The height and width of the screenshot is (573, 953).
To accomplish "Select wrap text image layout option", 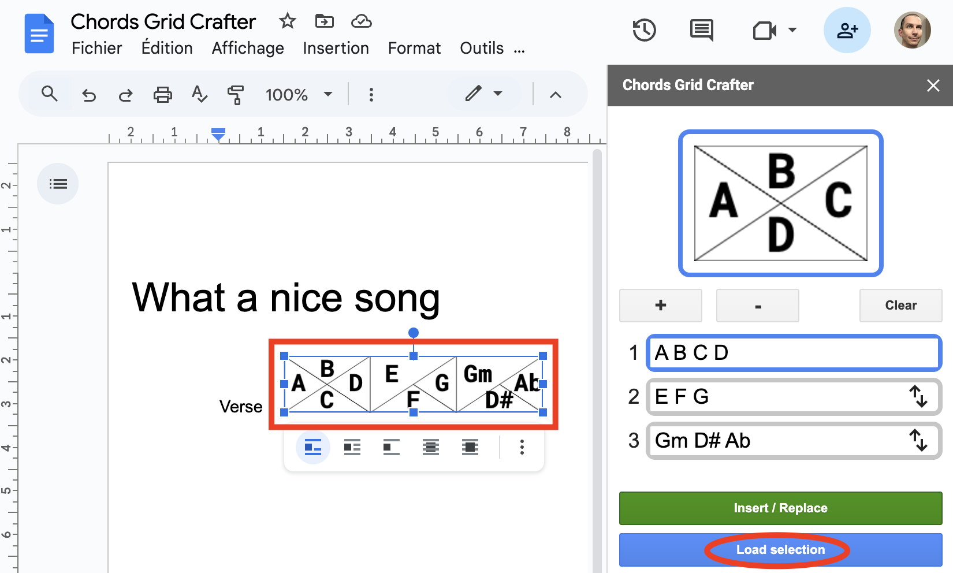I will [352, 447].
